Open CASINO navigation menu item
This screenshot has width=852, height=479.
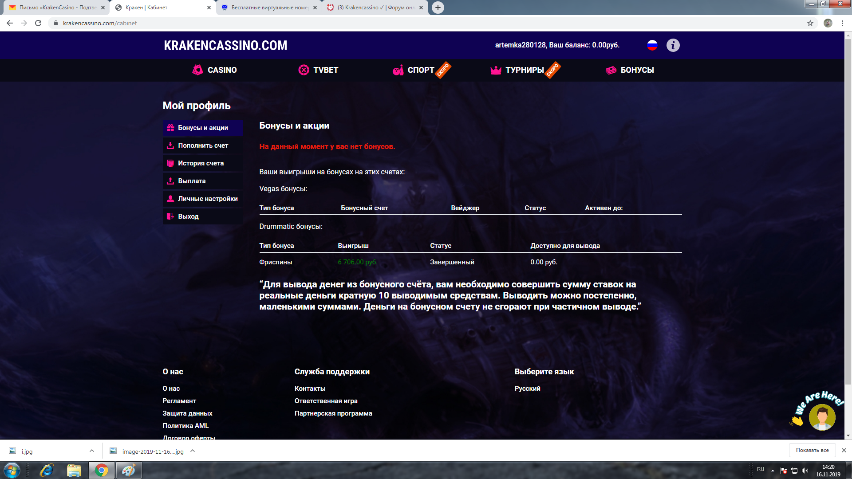[x=215, y=70]
